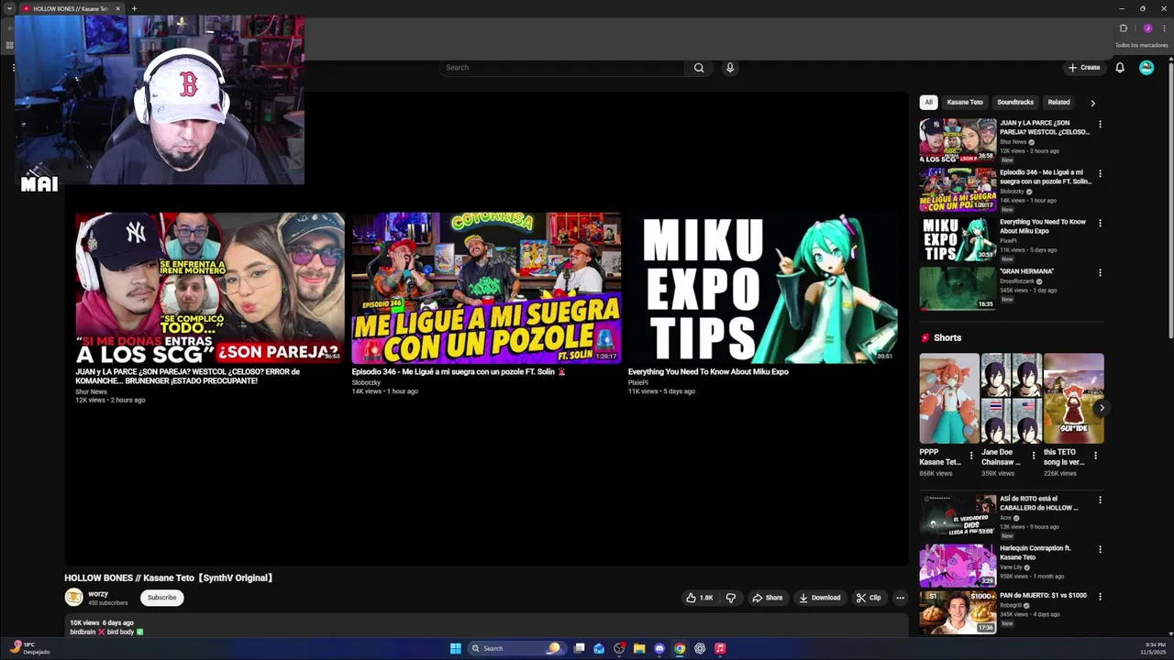The image size is (1174, 660).
Task: Open Discord from taskbar
Action: click(659, 648)
